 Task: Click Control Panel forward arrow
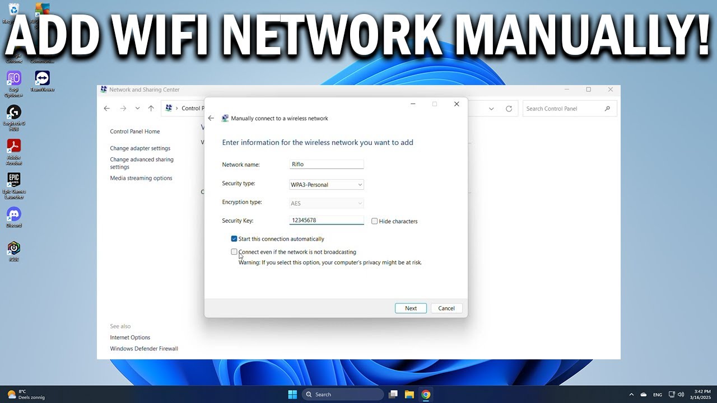(x=123, y=109)
